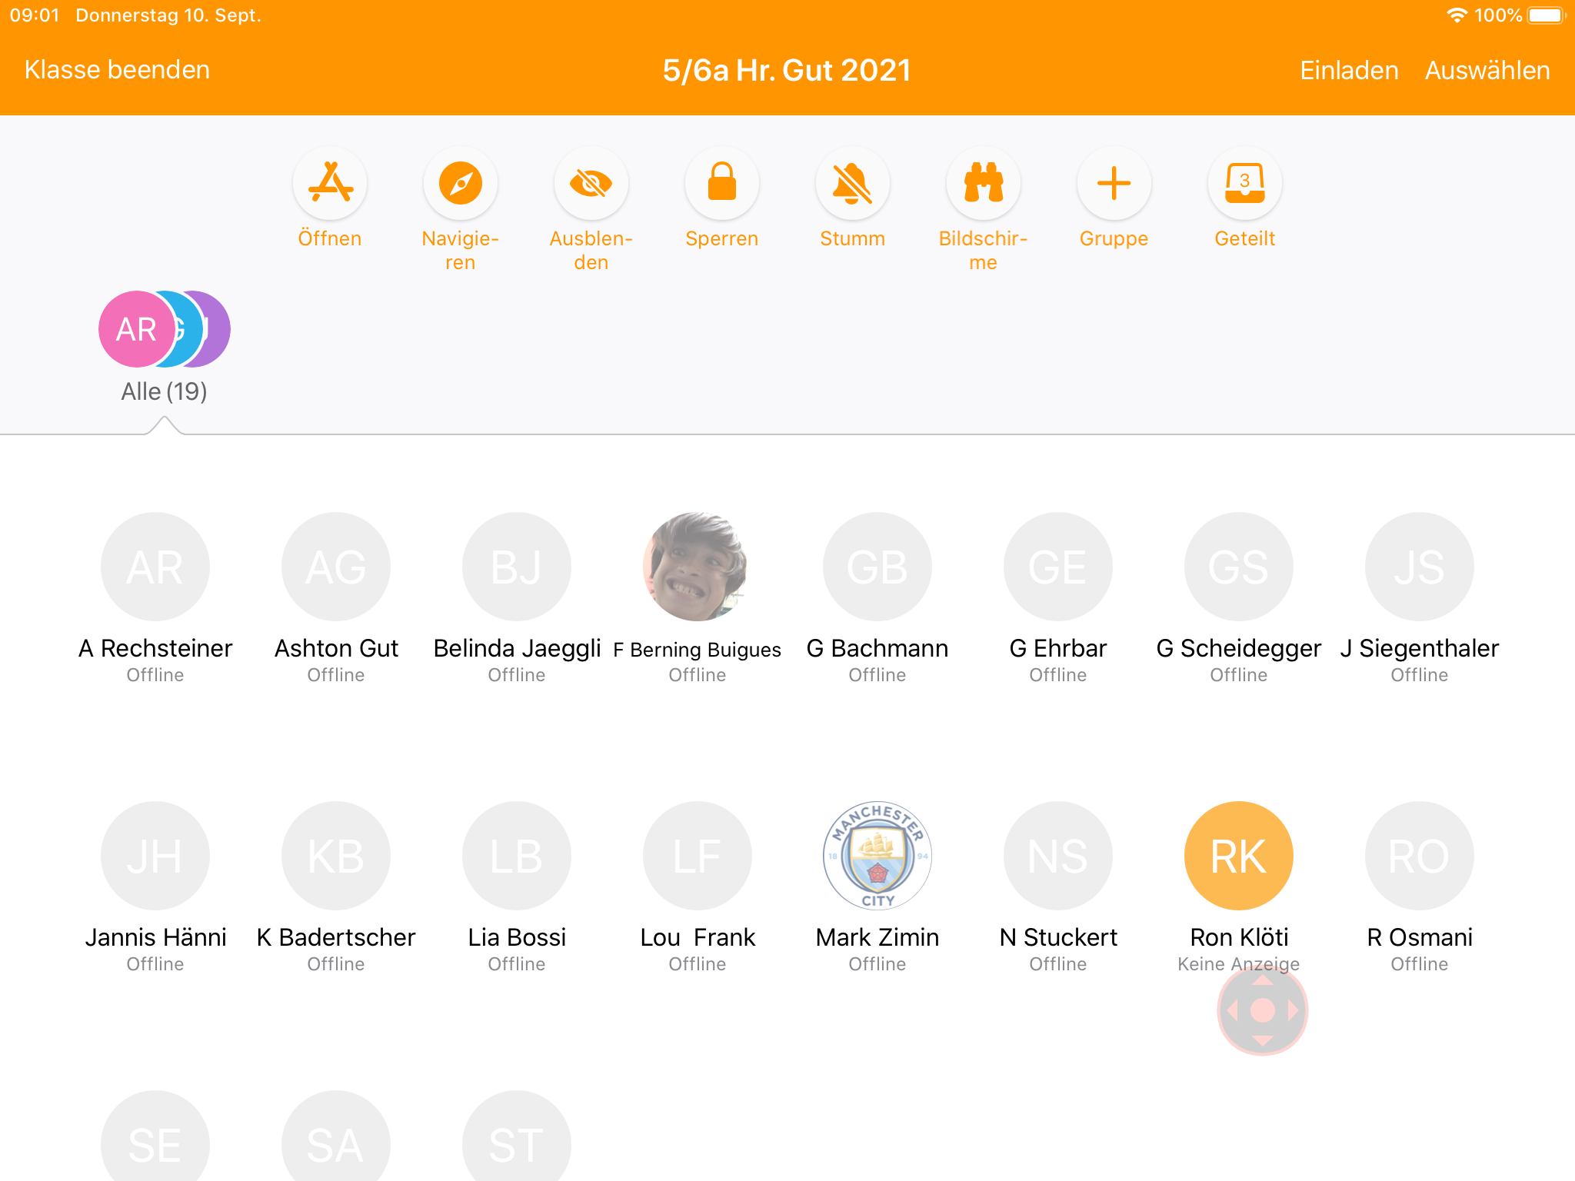The height and width of the screenshot is (1181, 1575).
Task: View screens via the Bildschirme binoculars icon
Action: tap(983, 184)
